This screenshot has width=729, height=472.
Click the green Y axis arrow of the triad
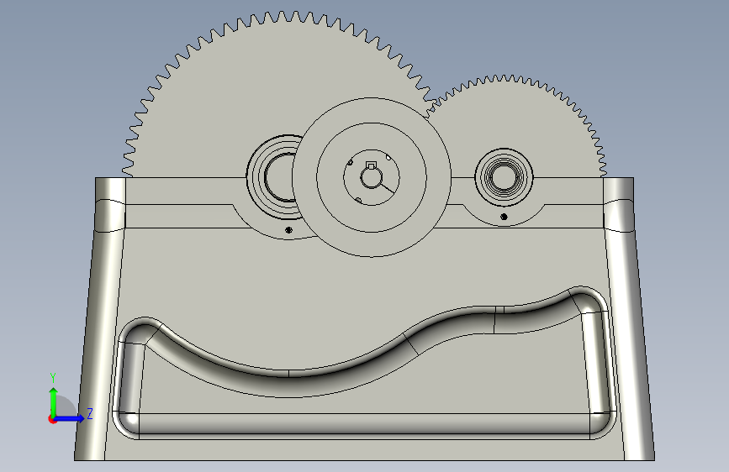click(x=54, y=402)
